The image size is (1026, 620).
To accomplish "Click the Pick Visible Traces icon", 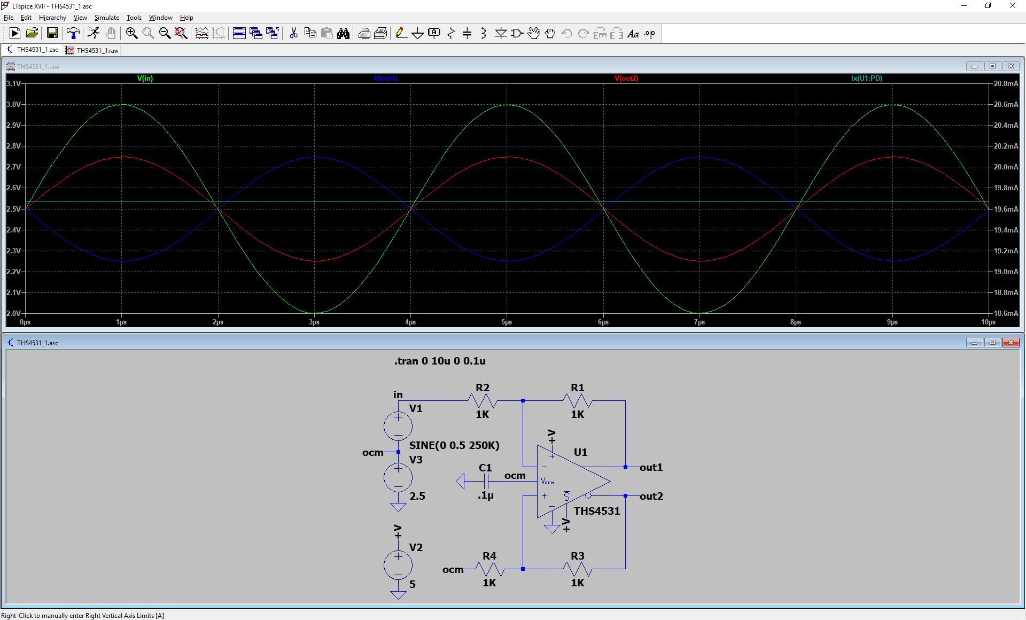I will coord(202,34).
